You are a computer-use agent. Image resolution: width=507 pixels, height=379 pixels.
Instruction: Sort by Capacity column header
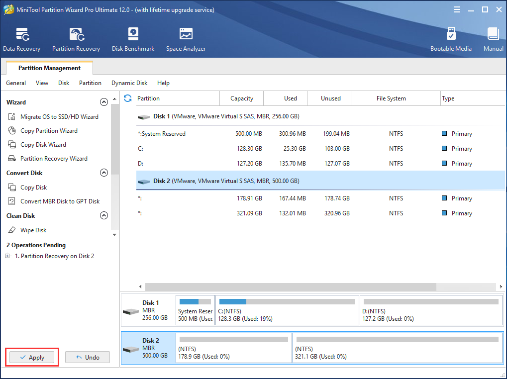pos(241,98)
